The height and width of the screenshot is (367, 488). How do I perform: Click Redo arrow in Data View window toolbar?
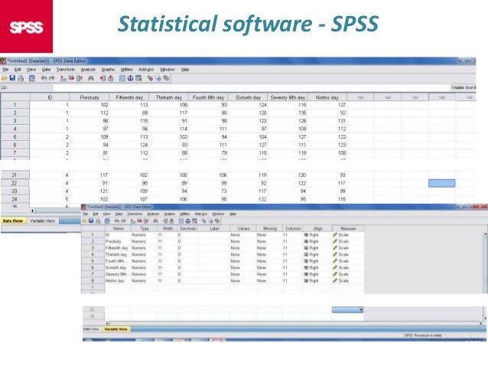(52, 78)
